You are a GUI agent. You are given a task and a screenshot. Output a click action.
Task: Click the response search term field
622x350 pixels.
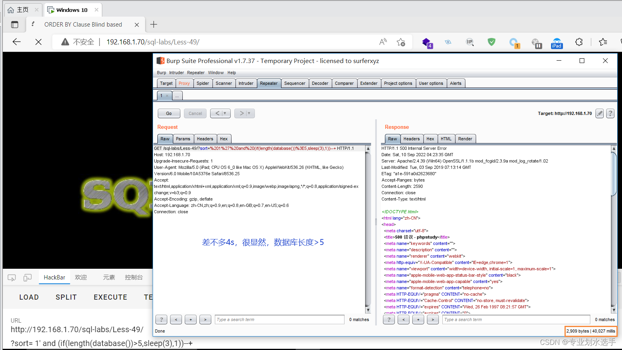(x=516, y=319)
